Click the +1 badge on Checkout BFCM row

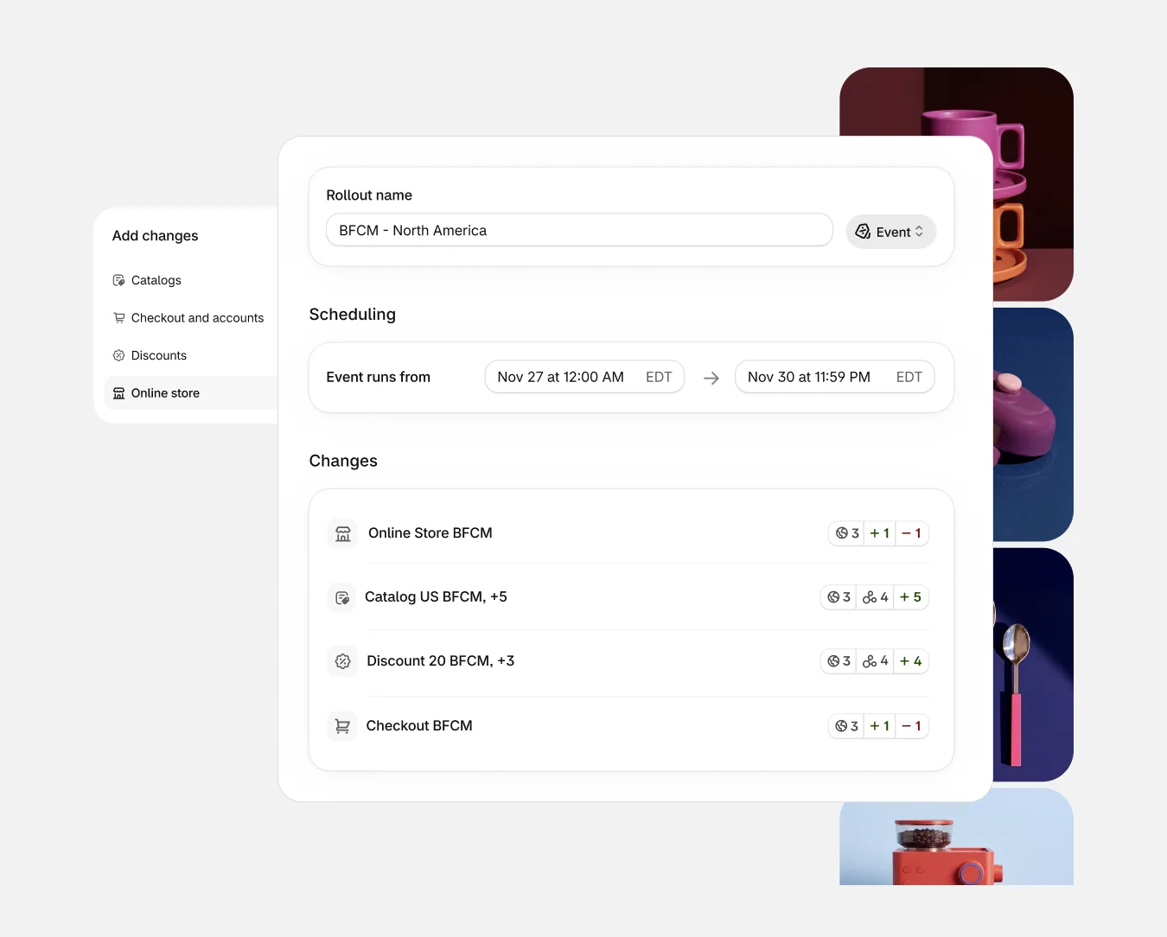(x=880, y=726)
